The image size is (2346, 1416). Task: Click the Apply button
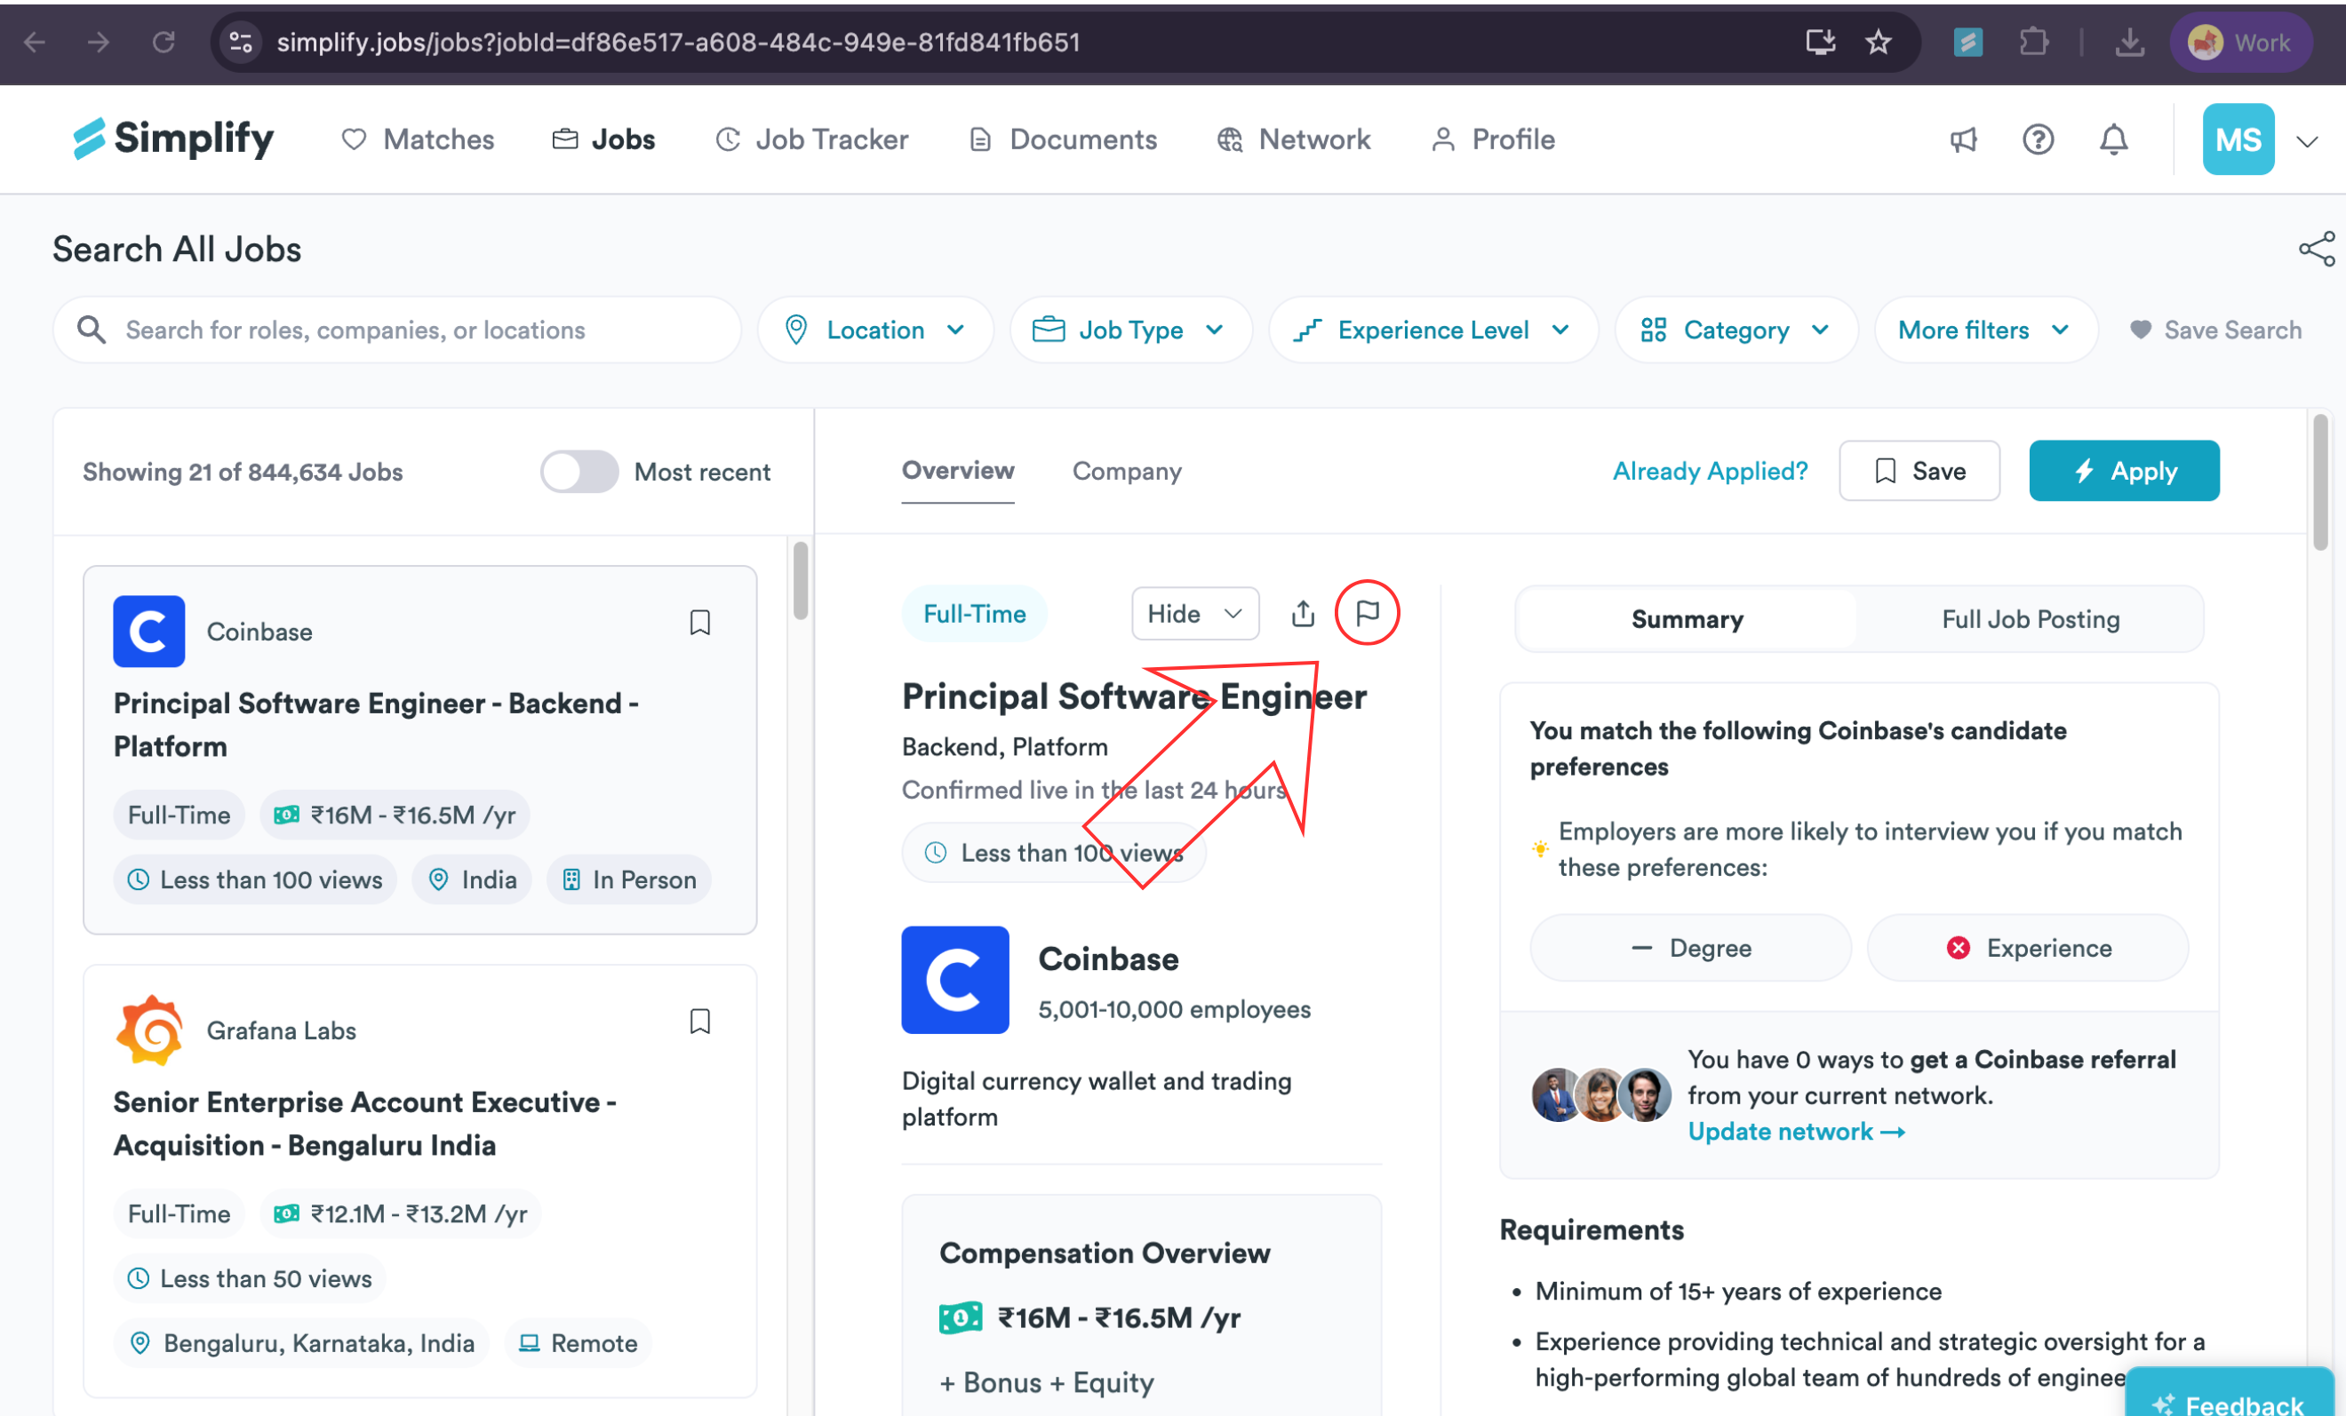2124,471
